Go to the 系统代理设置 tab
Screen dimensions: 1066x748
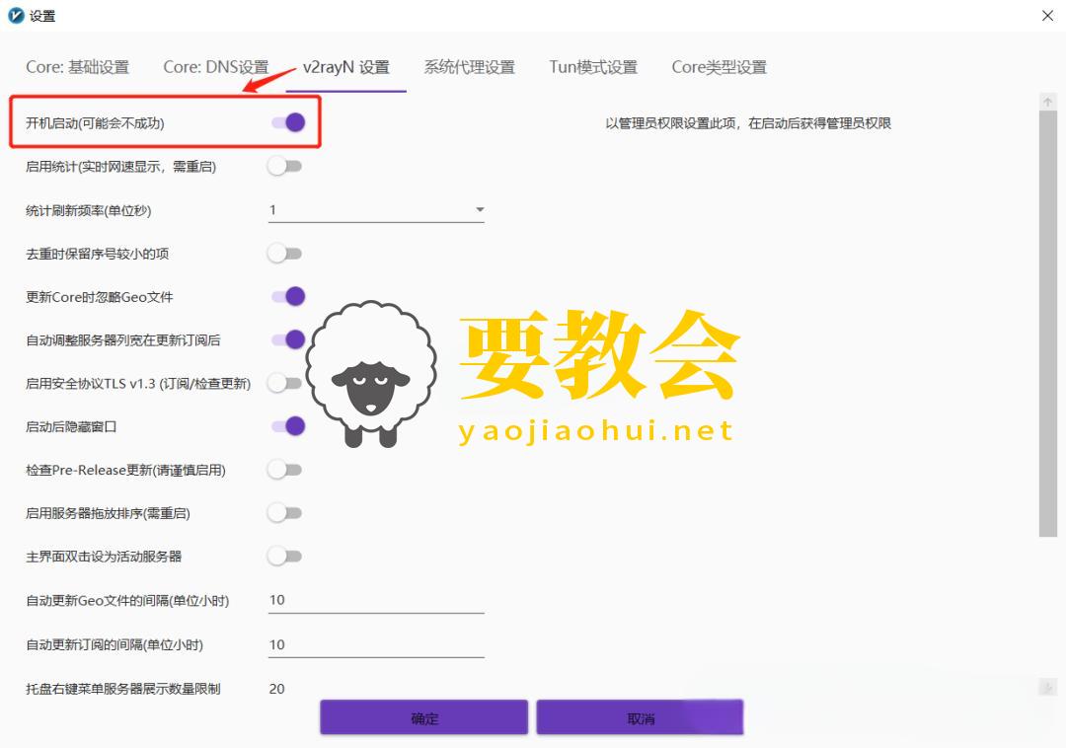coord(470,67)
